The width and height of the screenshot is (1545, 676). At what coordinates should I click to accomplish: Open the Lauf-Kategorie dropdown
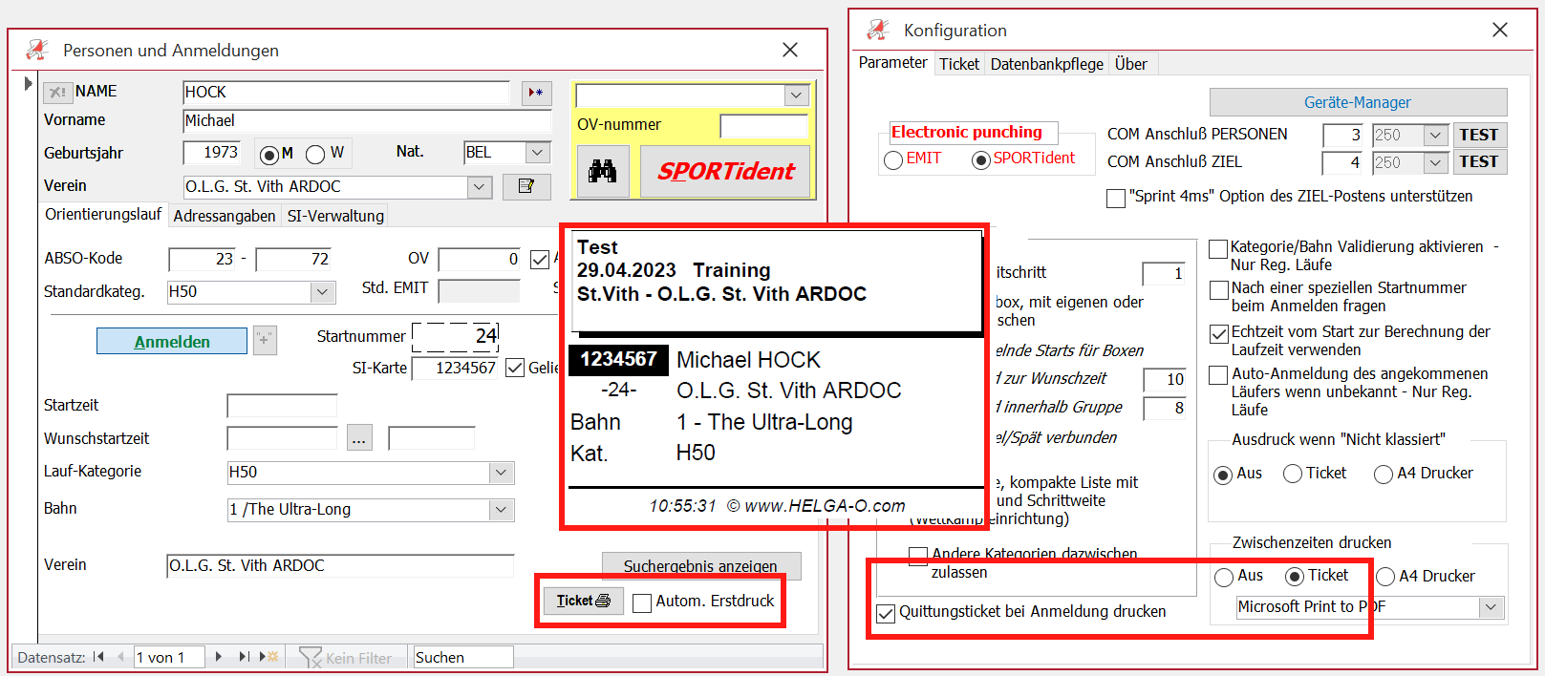coord(502,473)
